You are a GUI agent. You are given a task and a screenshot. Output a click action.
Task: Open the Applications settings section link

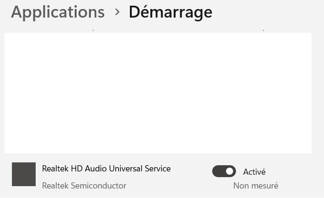click(58, 12)
